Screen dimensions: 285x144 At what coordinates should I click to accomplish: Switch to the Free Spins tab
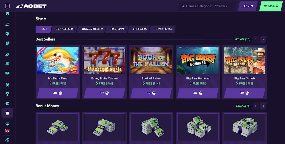tap(118, 29)
